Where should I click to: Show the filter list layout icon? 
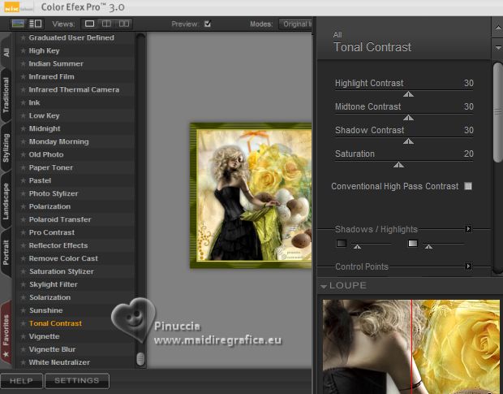click(35, 24)
